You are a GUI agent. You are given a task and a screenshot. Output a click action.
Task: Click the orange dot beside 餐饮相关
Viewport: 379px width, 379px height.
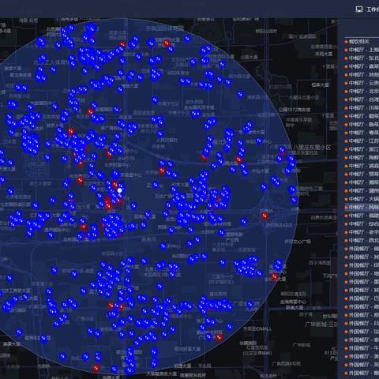tap(346, 42)
